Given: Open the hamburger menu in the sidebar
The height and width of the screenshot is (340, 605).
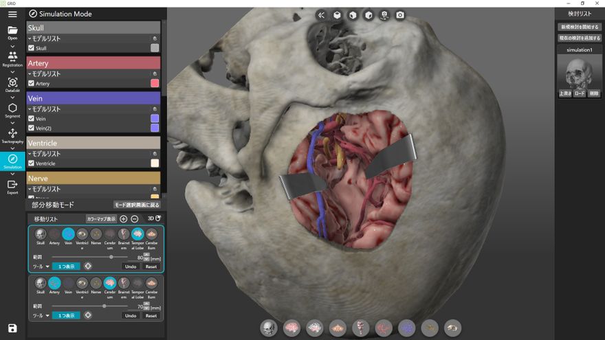Looking at the screenshot, I should pos(12,14).
